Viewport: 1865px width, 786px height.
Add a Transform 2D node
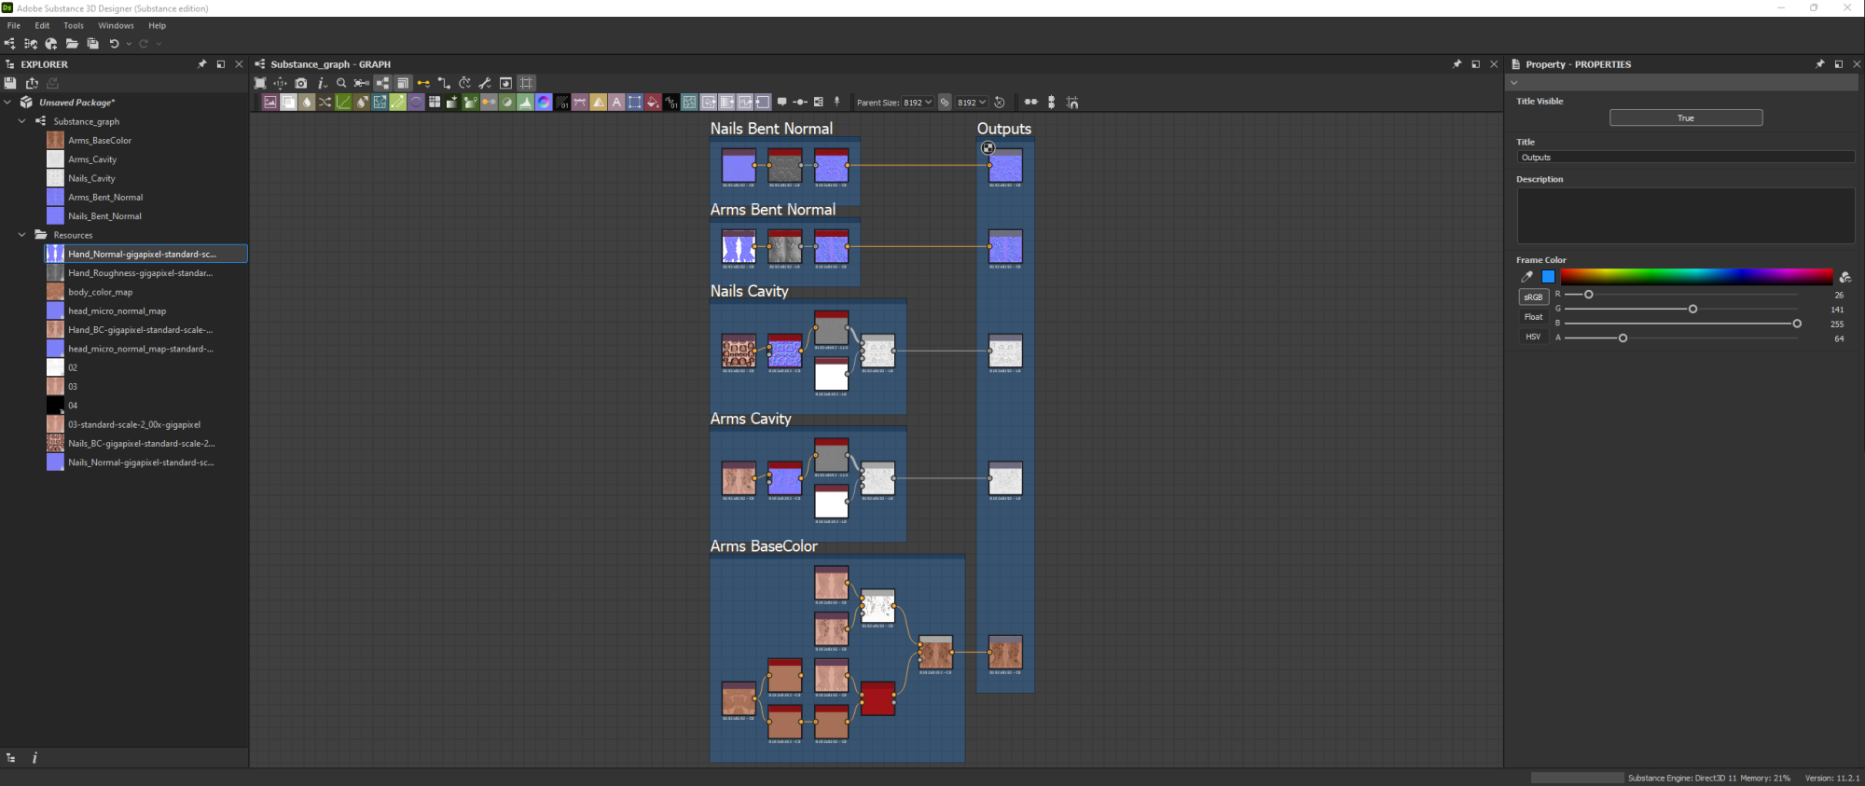(x=635, y=103)
